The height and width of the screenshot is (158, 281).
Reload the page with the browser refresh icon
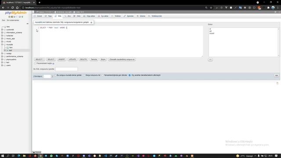[12, 8]
